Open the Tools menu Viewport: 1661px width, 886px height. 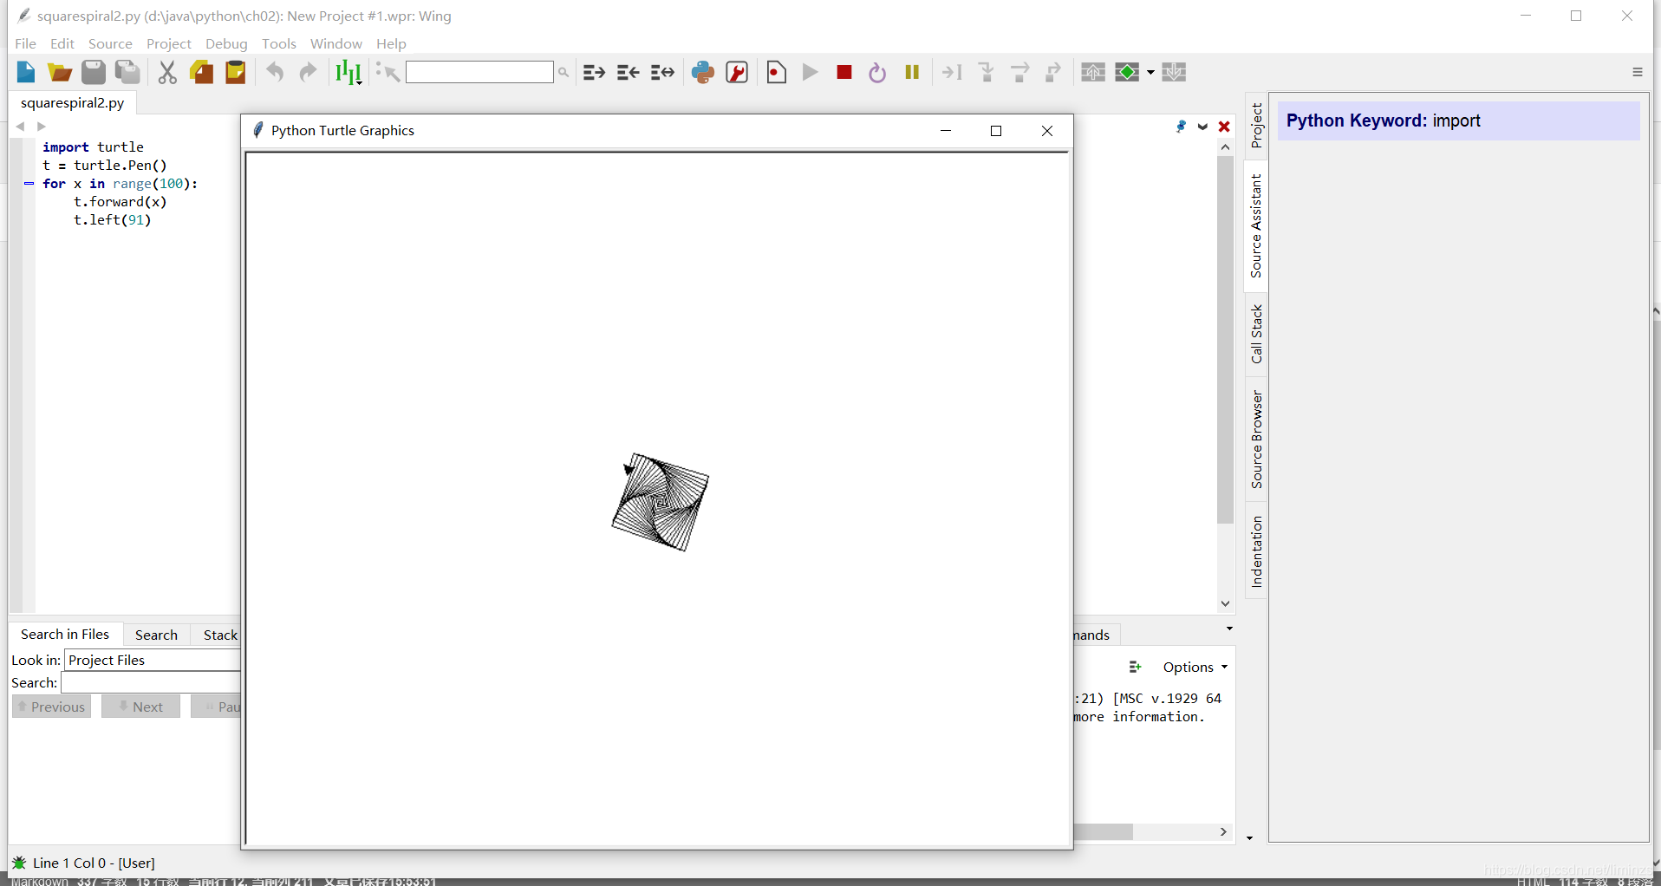(279, 43)
